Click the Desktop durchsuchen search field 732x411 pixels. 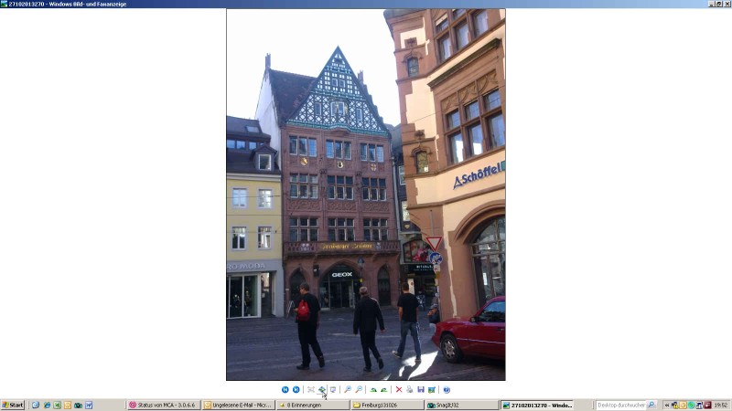[620, 405]
